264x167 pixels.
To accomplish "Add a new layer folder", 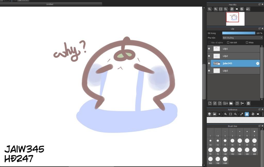I will (231, 103).
